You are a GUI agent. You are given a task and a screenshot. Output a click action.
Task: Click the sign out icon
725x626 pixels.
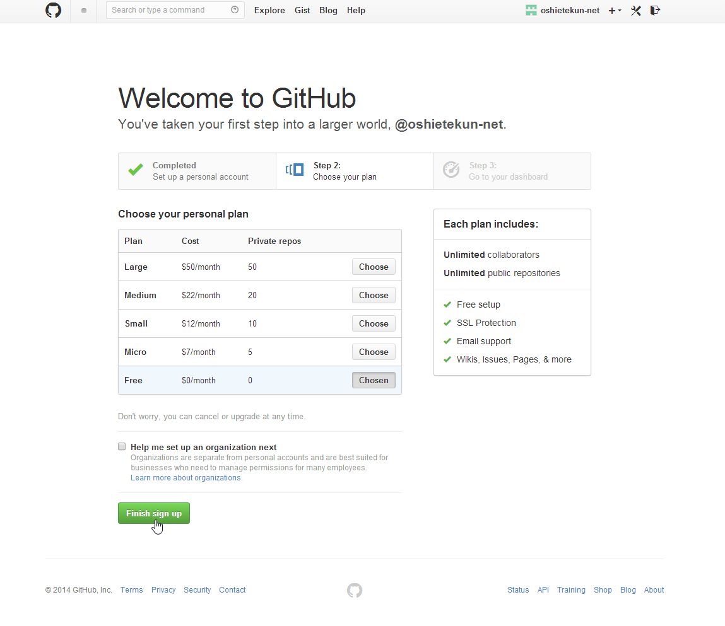(x=655, y=10)
